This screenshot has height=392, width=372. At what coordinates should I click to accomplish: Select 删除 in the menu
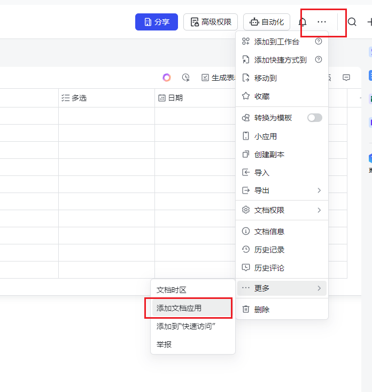click(x=261, y=309)
